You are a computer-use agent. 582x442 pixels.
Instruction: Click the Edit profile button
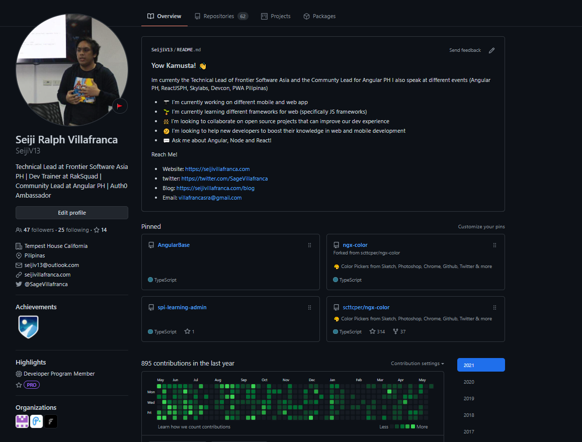point(71,213)
